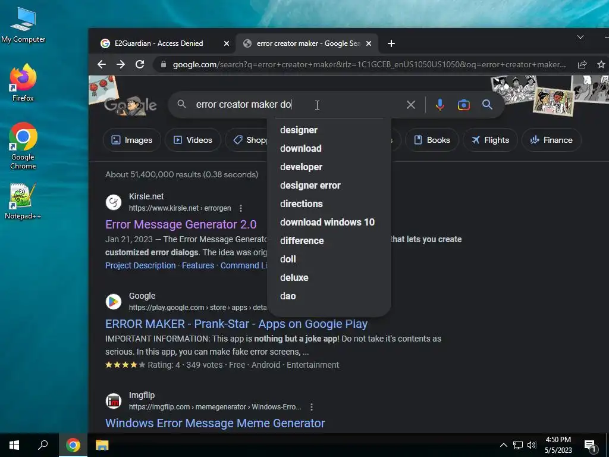Clear the search query with the X
This screenshot has height=457, width=609.
pyautogui.click(x=411, y=105)
